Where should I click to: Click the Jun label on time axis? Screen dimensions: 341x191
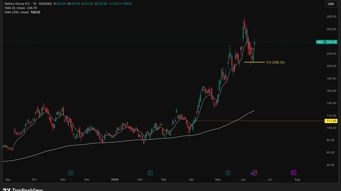coord(243,179)
